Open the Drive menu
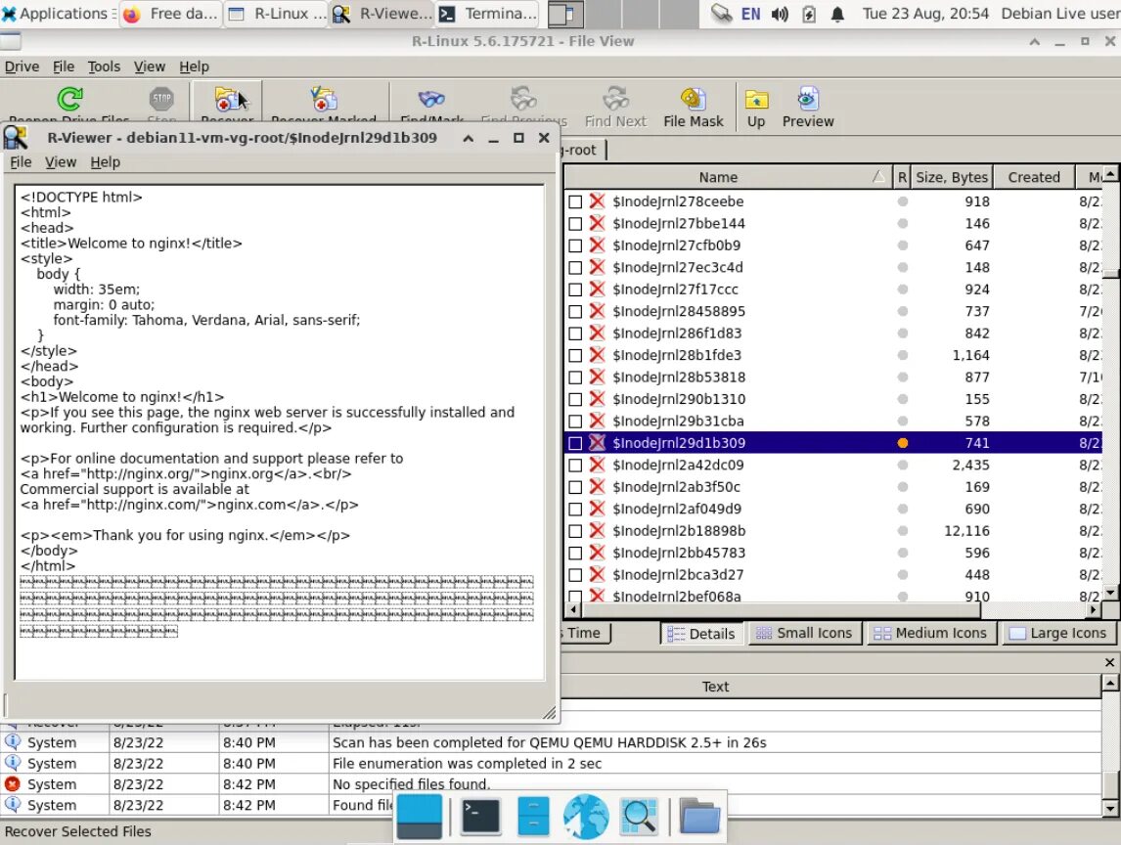Screen dimensions: 1121x845 point(22,67)
